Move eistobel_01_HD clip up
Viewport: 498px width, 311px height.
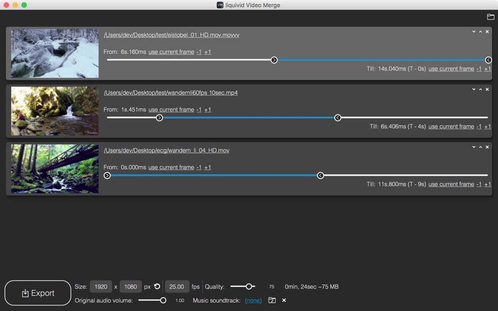coord(480,32)
